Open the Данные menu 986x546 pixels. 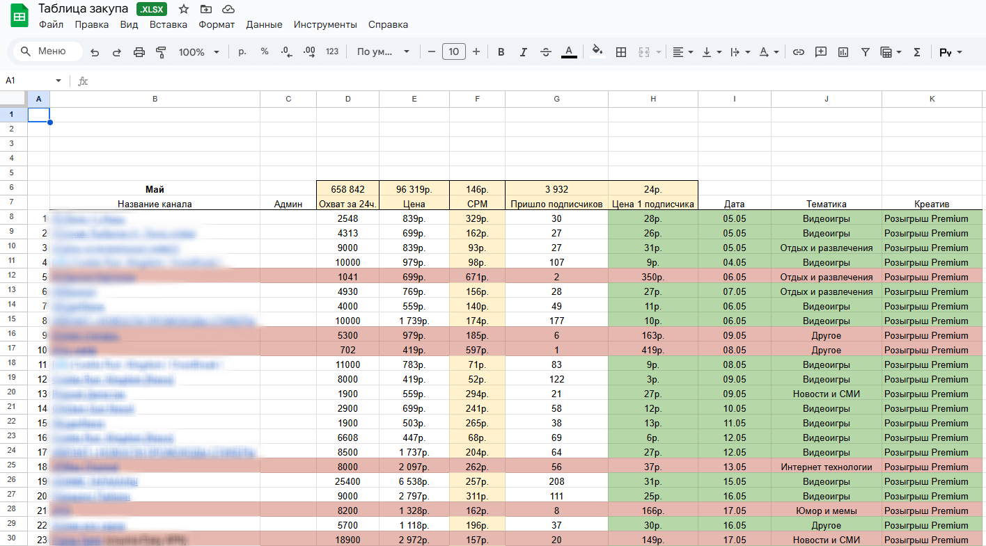264,24
